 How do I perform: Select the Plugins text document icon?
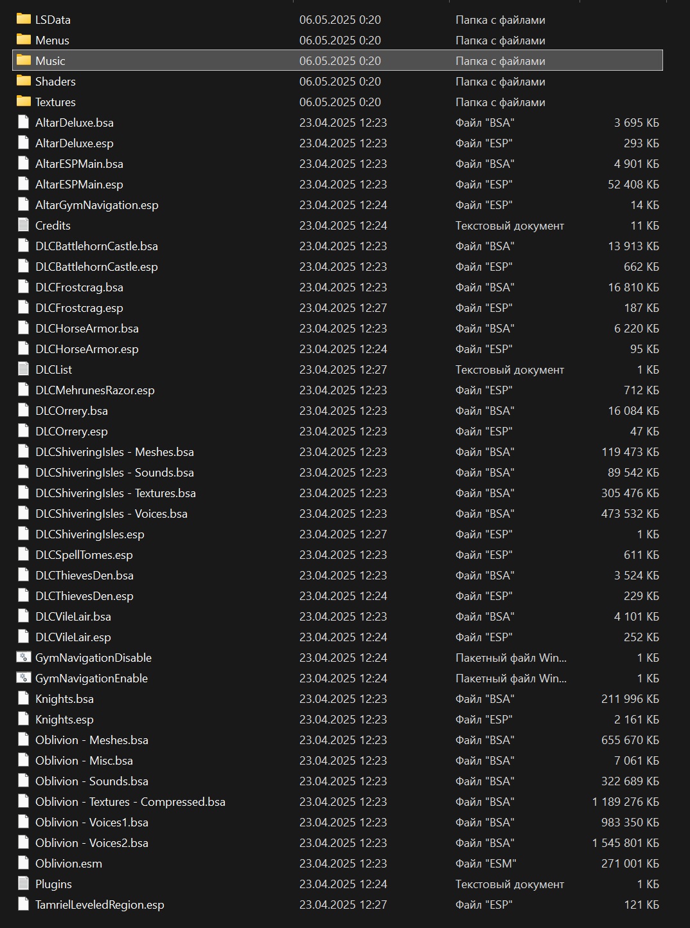pos(24,884)
